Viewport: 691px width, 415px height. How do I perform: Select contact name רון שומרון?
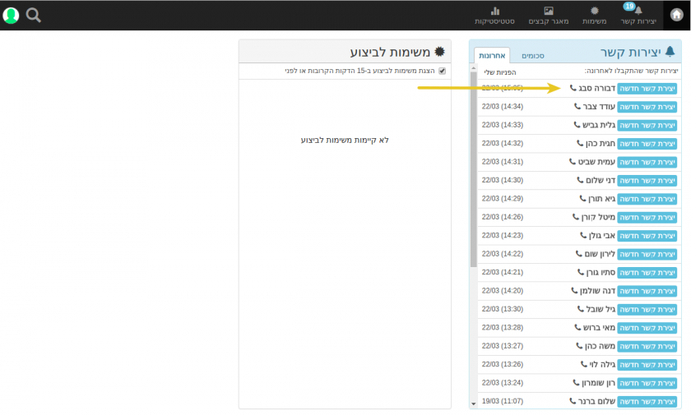(x=598, y=383)
